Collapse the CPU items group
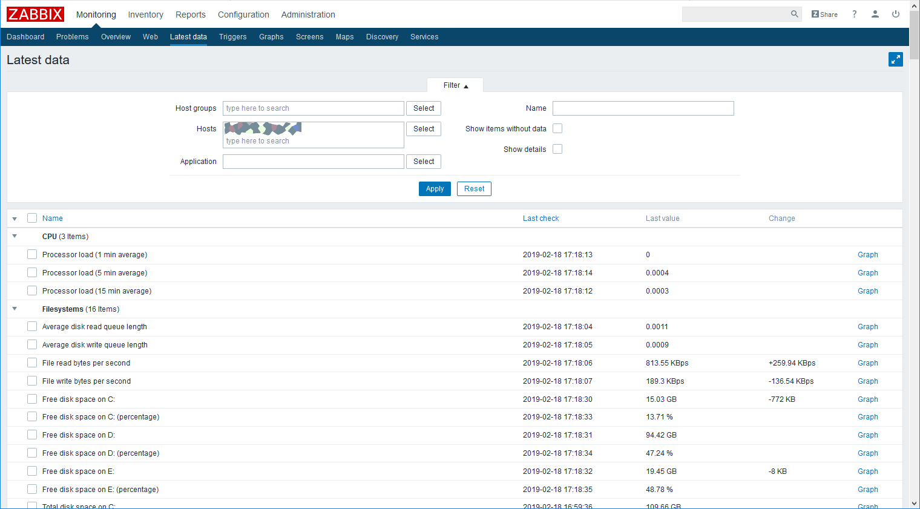Viewport: 920px width, 509px height. (15, 236)
